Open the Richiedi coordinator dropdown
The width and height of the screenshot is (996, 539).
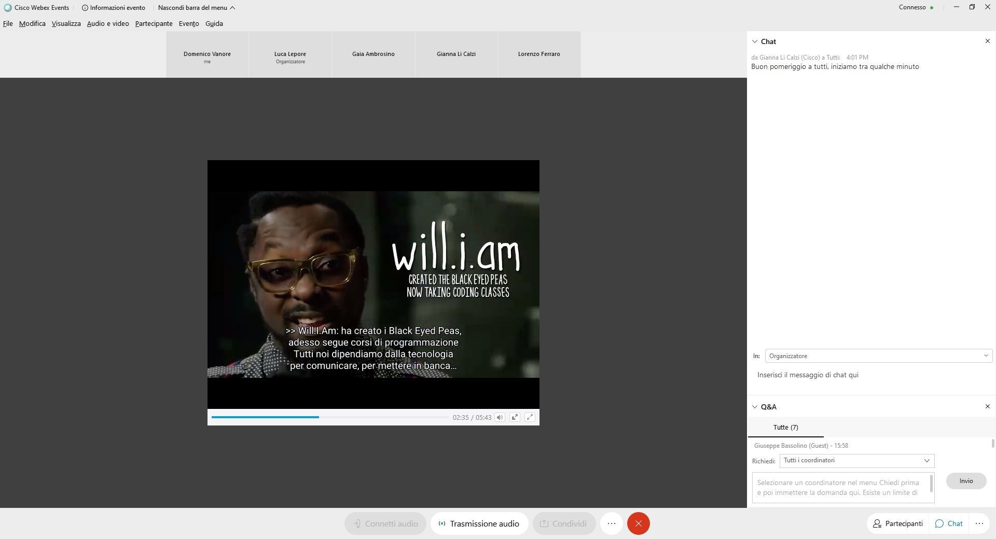pos(857,461)
